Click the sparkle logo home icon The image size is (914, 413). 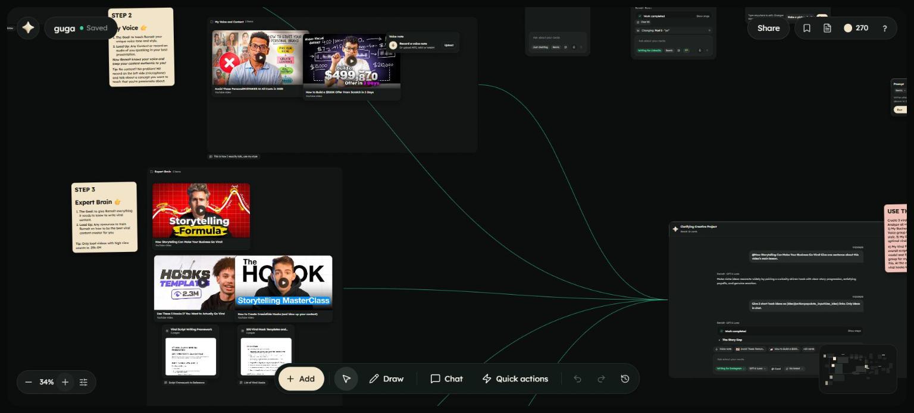(x=28, y=27)
